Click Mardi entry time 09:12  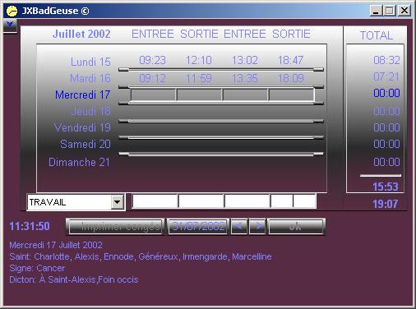(x=153, y=78)
